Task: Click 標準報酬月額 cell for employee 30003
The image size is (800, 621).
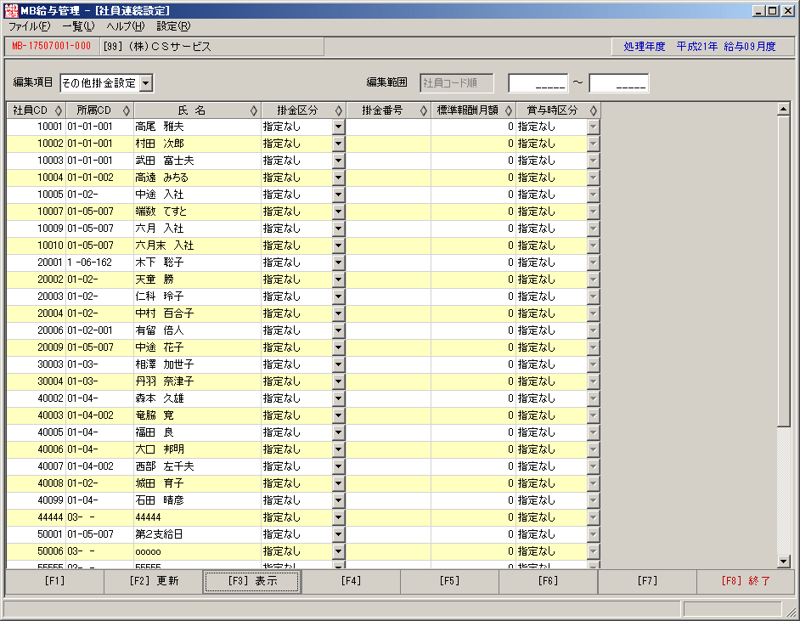Action: pos(473,364)
